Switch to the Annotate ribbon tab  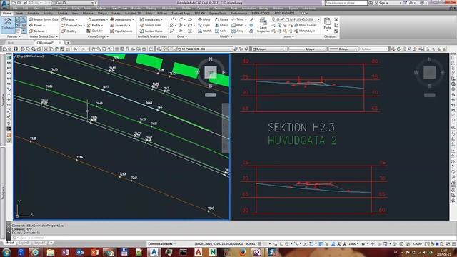coord(34,14)
